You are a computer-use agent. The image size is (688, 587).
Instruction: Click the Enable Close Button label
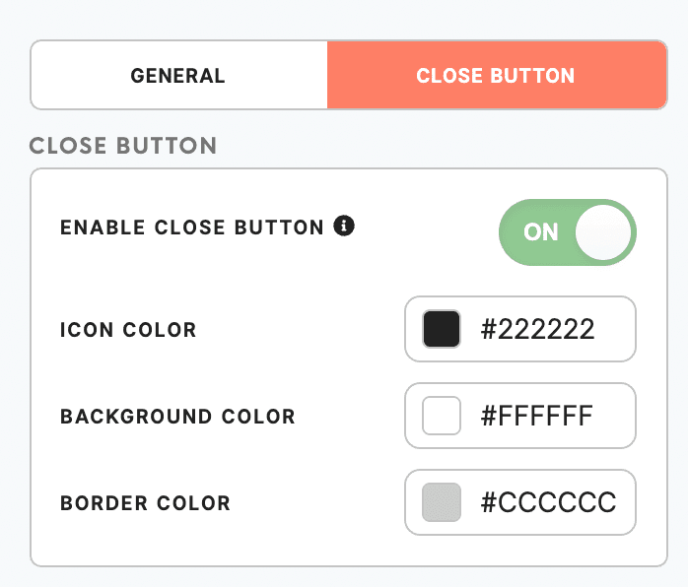pyautogui.click(x=192, y=228)
